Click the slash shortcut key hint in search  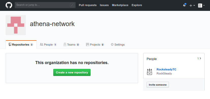click(x=72, y=5)
